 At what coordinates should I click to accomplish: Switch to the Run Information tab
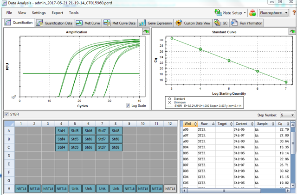pos(246,23)
